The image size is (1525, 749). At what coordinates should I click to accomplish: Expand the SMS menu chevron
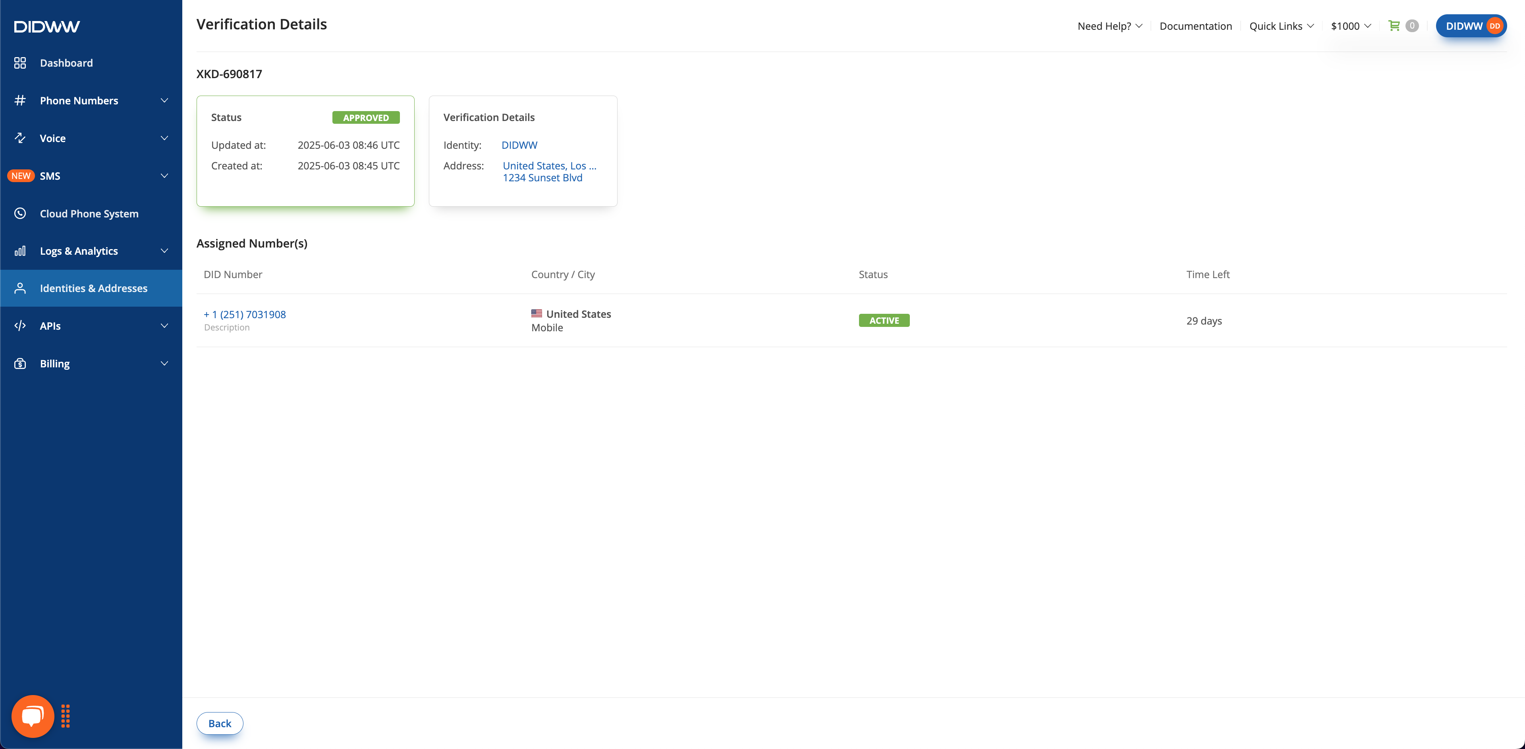point(164,176)
